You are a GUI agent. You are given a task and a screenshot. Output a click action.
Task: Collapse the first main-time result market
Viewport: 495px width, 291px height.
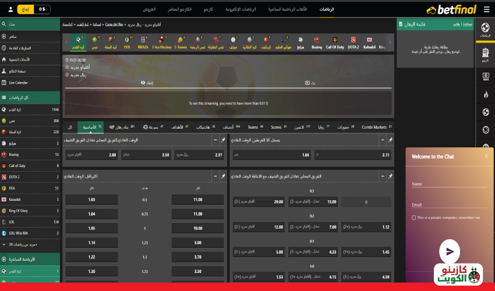215,140
